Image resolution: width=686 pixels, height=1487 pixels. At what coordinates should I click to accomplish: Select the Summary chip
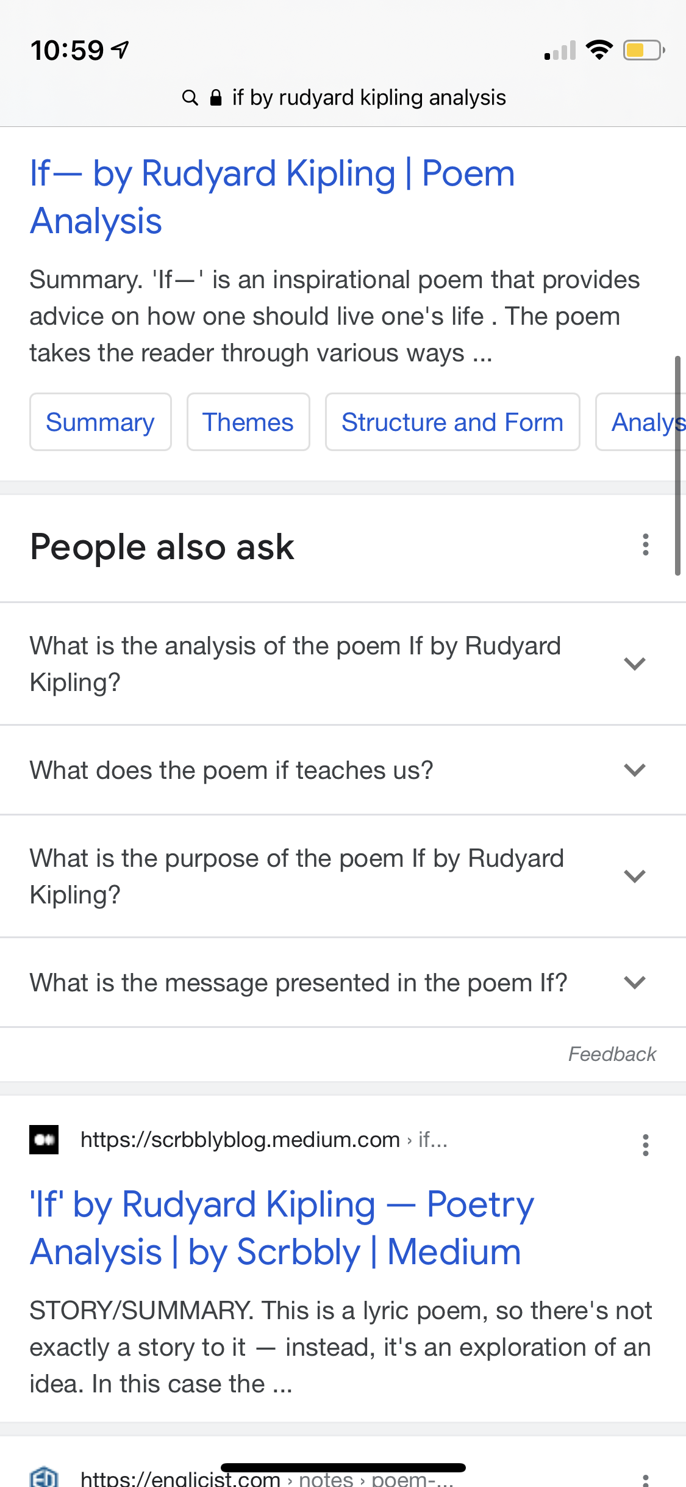tap(101, 422)
